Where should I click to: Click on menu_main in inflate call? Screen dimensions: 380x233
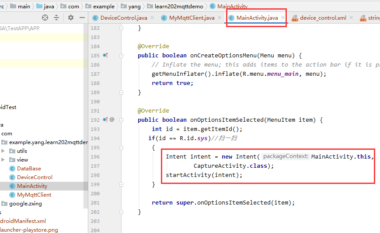coord(282,74)
